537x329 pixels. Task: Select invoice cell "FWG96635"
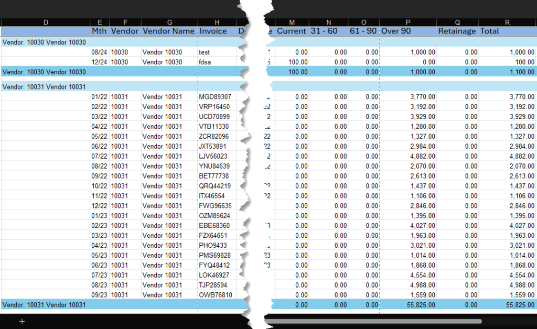coord(217,206)
